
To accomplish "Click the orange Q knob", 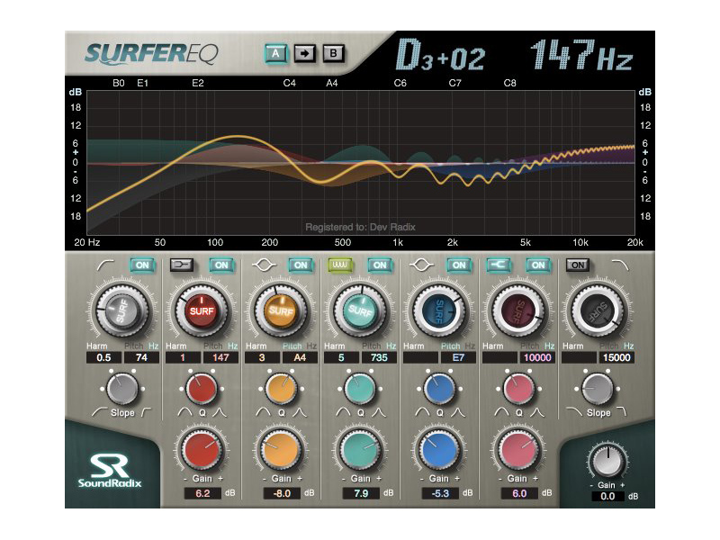I will click(281, 389).
